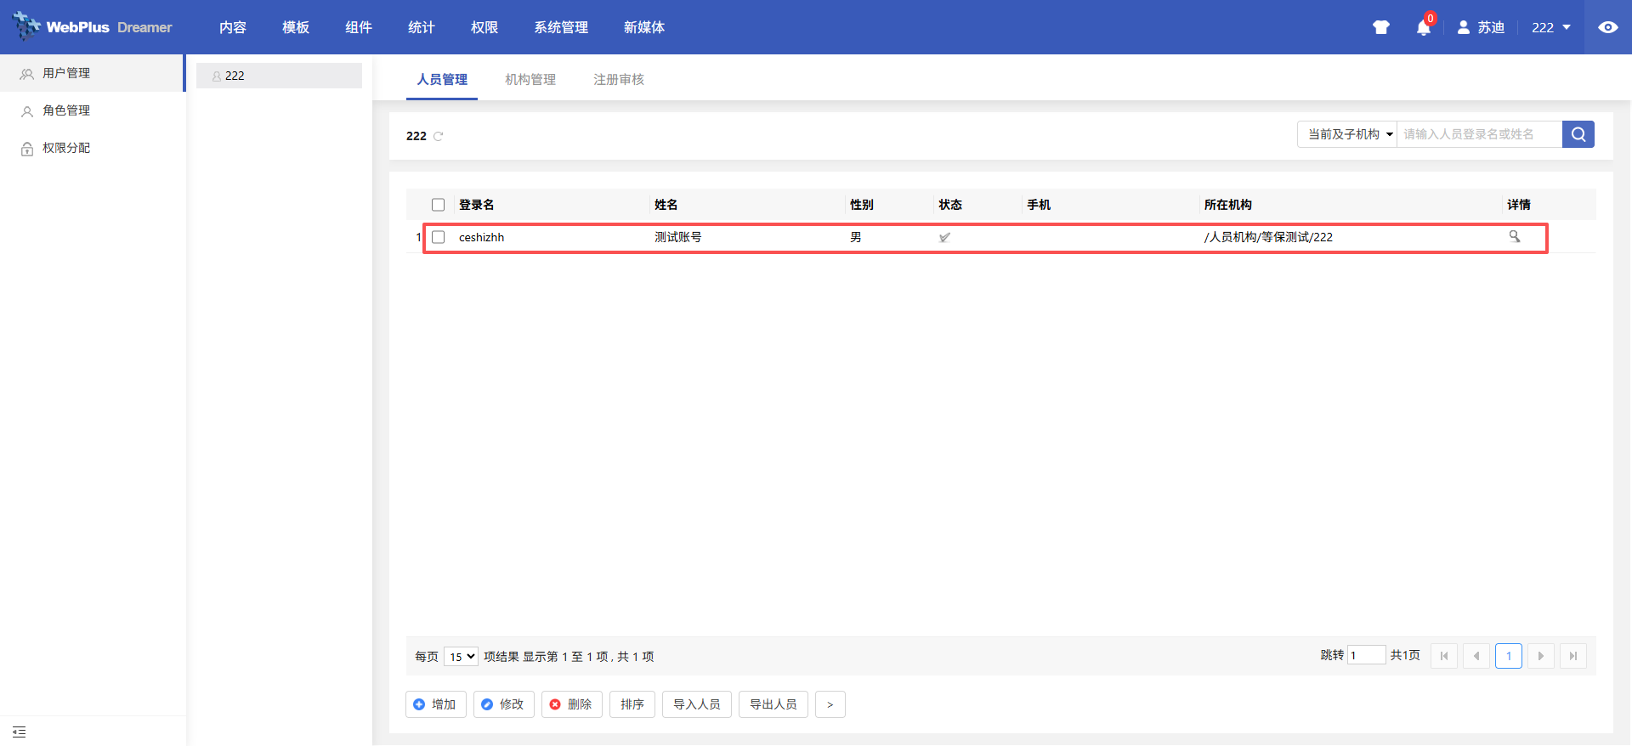
Task: Toggle the select-all header checkbox
Action: pos(438,205)
